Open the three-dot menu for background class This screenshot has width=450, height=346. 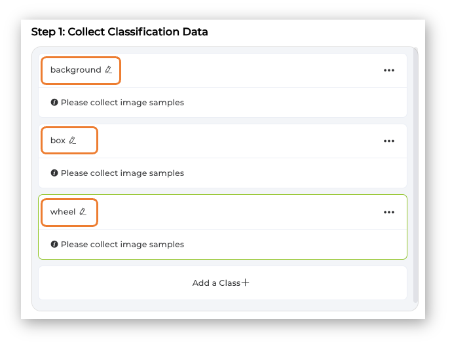(389, 70)
